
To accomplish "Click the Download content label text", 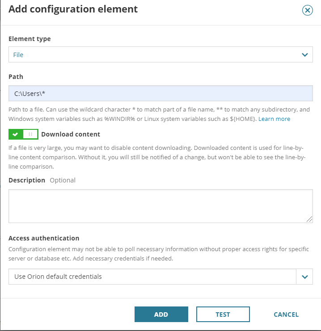I will click(x=71, y=134).
